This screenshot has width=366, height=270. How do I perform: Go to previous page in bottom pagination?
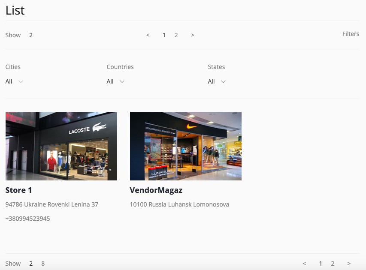[304, 264]
